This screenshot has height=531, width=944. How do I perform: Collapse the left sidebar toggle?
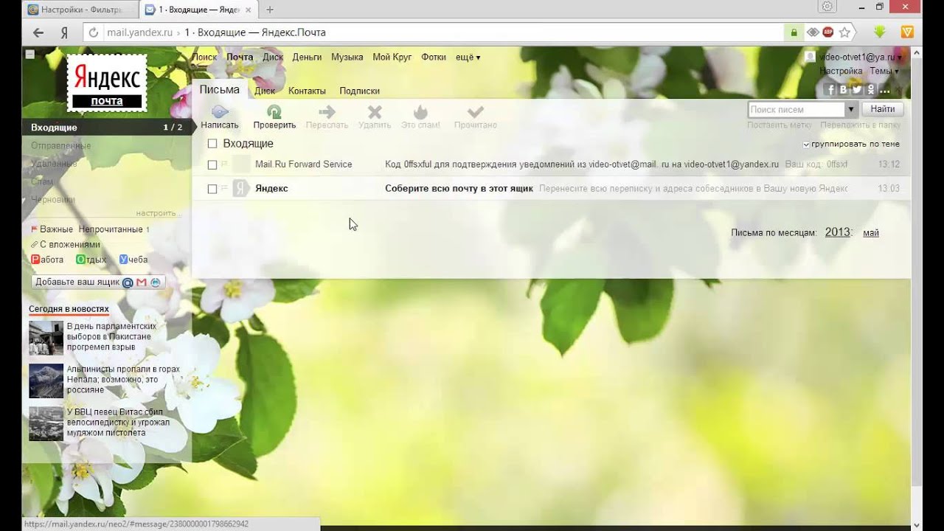pyautogui.click(x=29, y=55)
